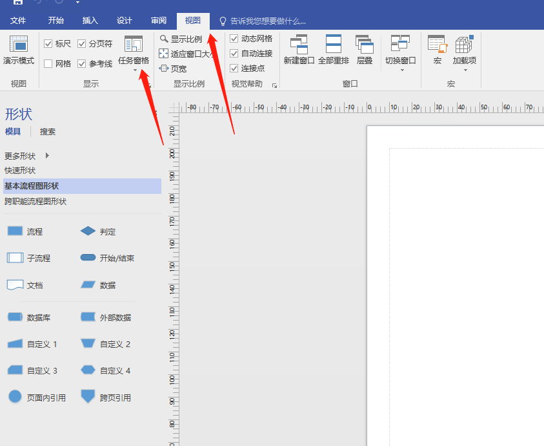This screenshot has width=544, height=446.
Task: Open the 任务窗格 task panes icon
Action: (x=134, y=44)
